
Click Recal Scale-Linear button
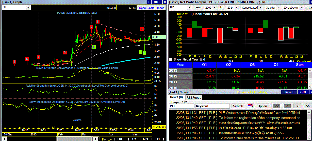coord(152,8)
